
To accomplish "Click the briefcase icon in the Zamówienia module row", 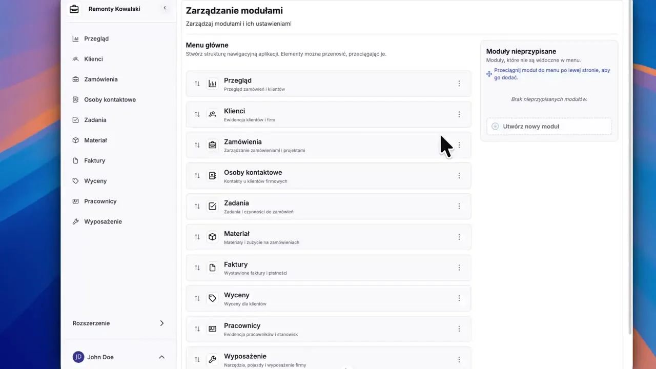I will click(x=212, y=145).
